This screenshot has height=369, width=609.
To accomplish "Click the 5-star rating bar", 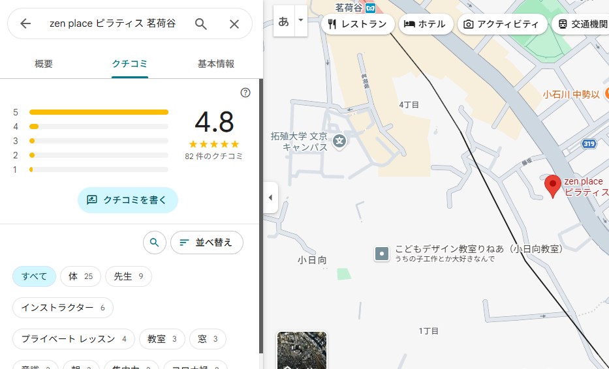I will [99, 112].
